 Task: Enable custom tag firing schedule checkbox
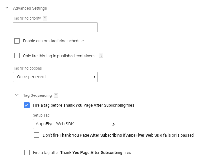(x=17, y=41)
